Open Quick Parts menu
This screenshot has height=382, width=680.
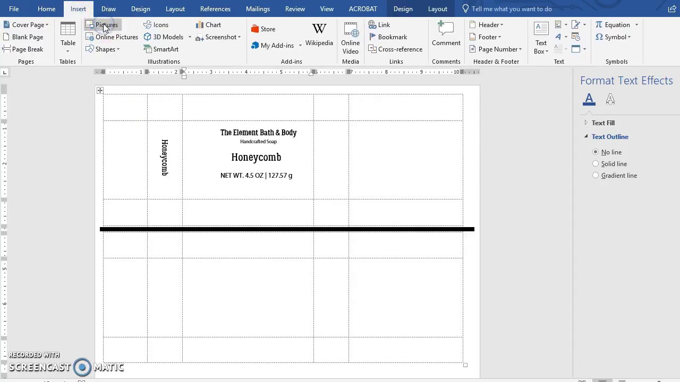(x=561, y=25)
